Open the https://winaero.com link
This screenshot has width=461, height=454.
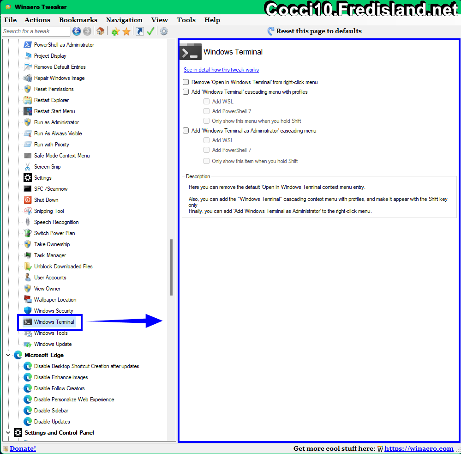coord(419,448)
